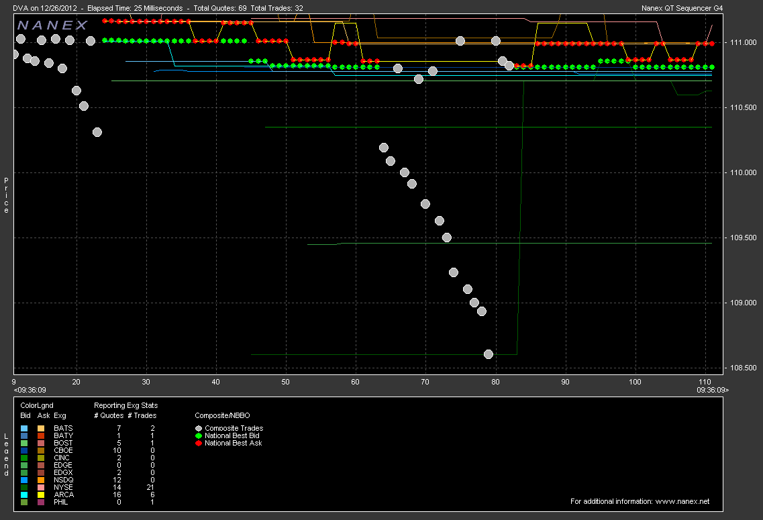
Task: Click the 'Reporting Exg Stats' heading
Action: click(x=126, y=406)
